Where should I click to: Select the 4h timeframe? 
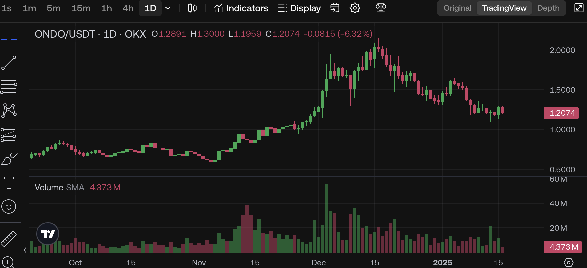(128, 8)
